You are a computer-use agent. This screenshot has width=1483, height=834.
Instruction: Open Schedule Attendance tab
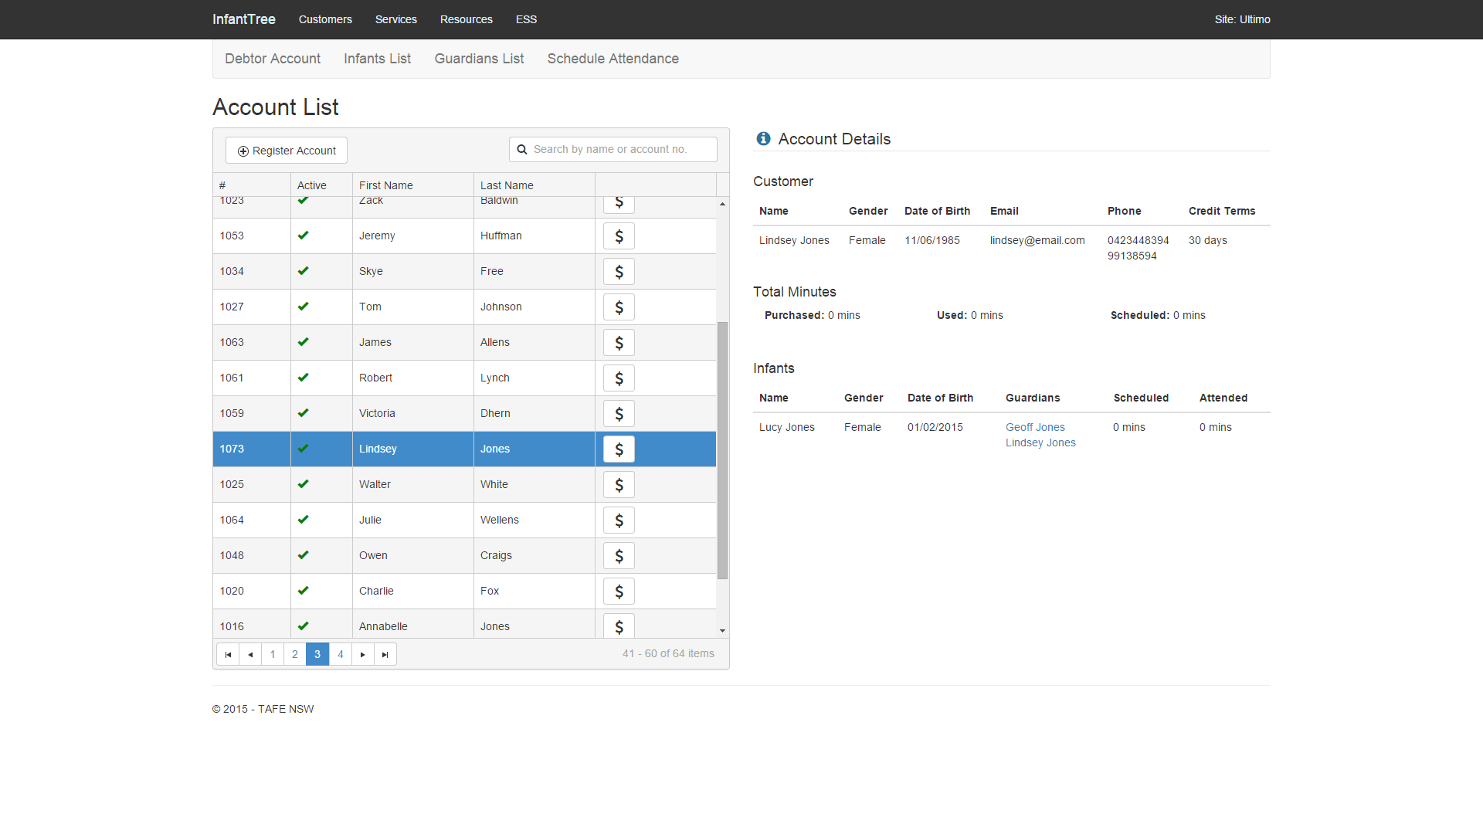[613, 59]
